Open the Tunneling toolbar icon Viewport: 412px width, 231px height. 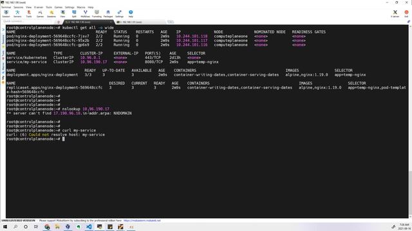[97, 14]
